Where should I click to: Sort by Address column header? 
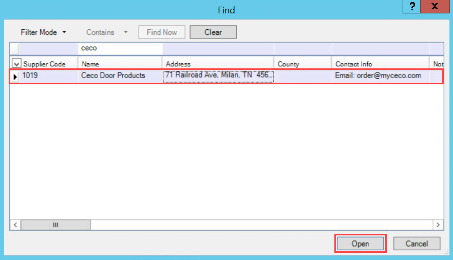pos(218,64)
